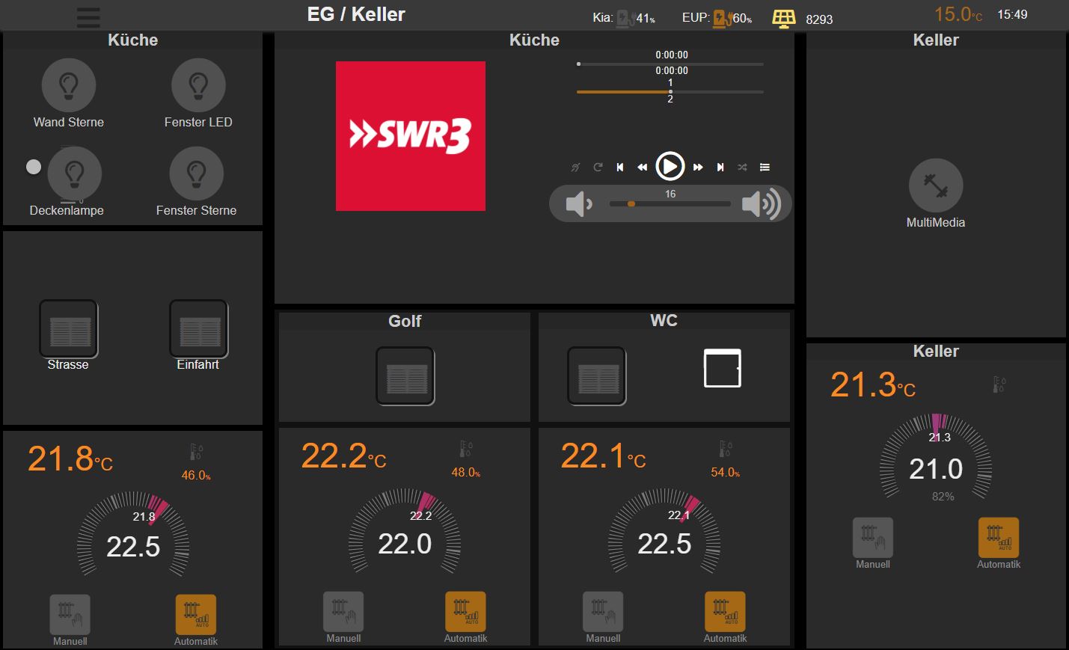
Task: Click the EUP charging status icon
Action: 723,18
